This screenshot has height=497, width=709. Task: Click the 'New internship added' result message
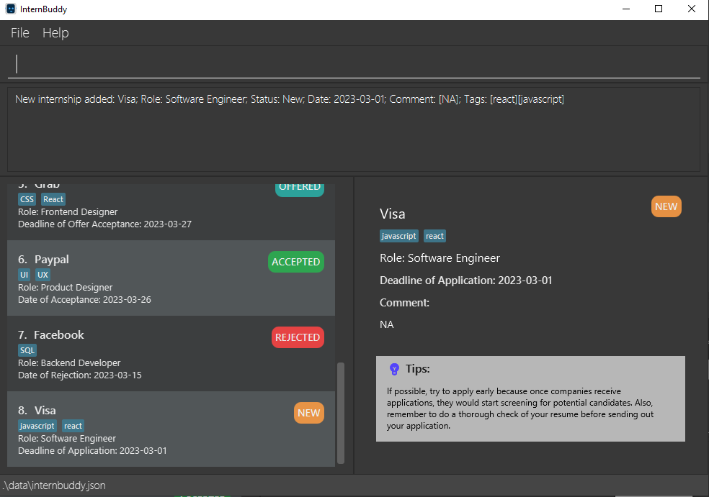pos(290,99)
